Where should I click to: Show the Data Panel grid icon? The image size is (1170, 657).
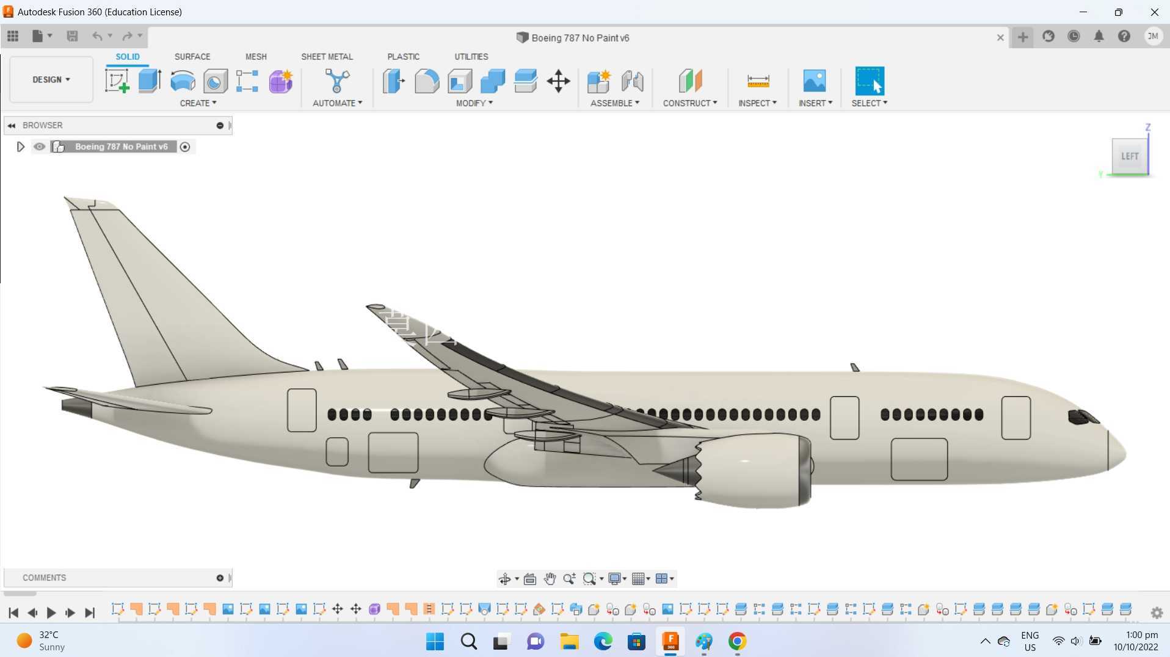(x=13, y=36)
